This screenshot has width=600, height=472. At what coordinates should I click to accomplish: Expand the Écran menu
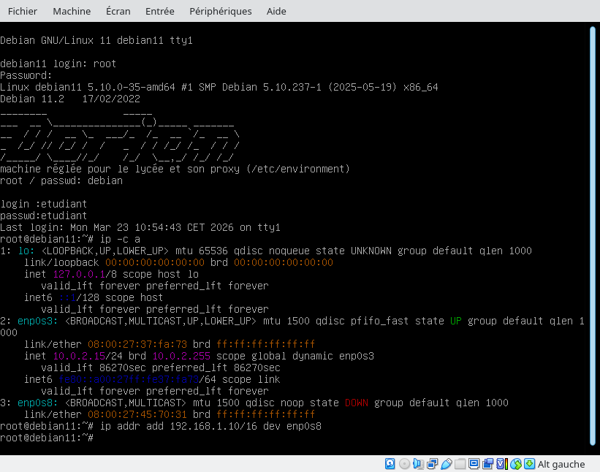118,11
